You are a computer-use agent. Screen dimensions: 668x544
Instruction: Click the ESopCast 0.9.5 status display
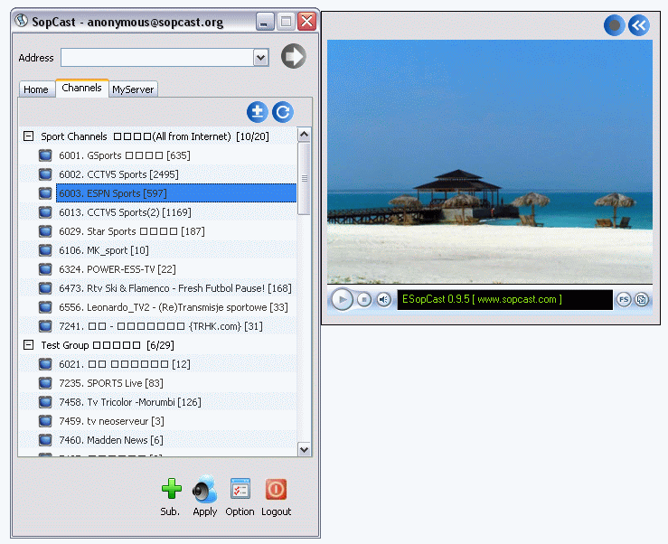(x=504, y=299)
